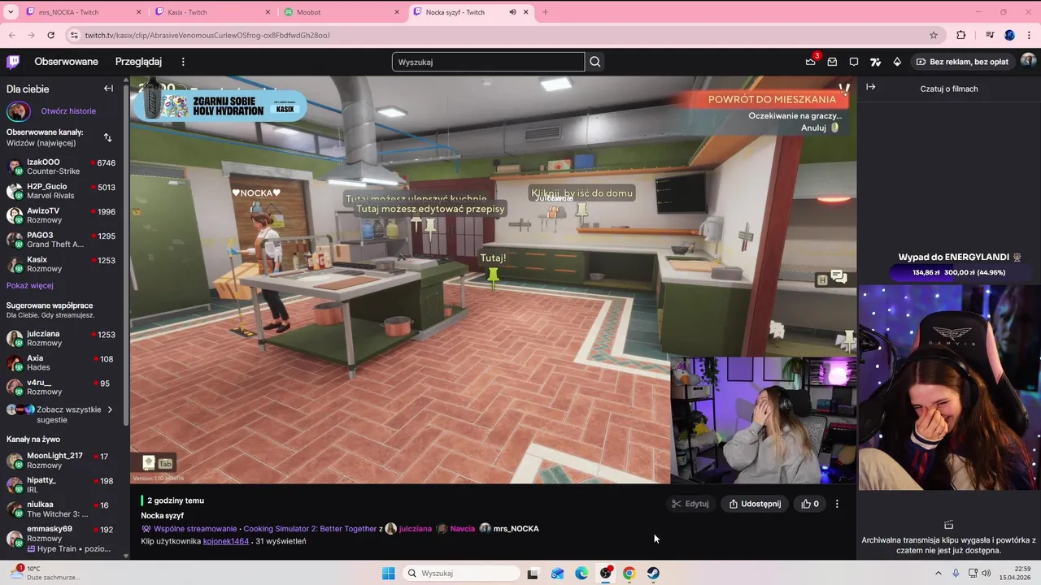Switch to Moobot tab
The image size is (1041, 585).
pyautogui.click(x=342, y=12)
